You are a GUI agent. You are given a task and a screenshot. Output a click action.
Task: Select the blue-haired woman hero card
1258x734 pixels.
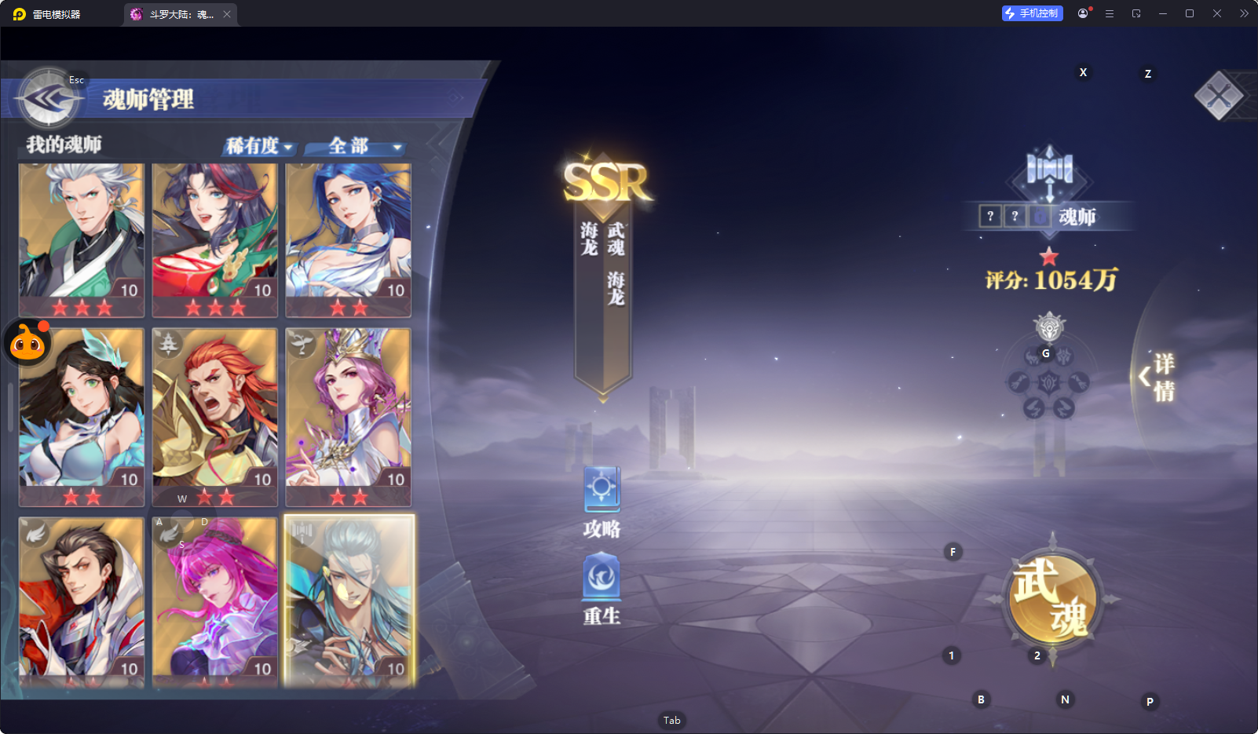coord(349,239)
